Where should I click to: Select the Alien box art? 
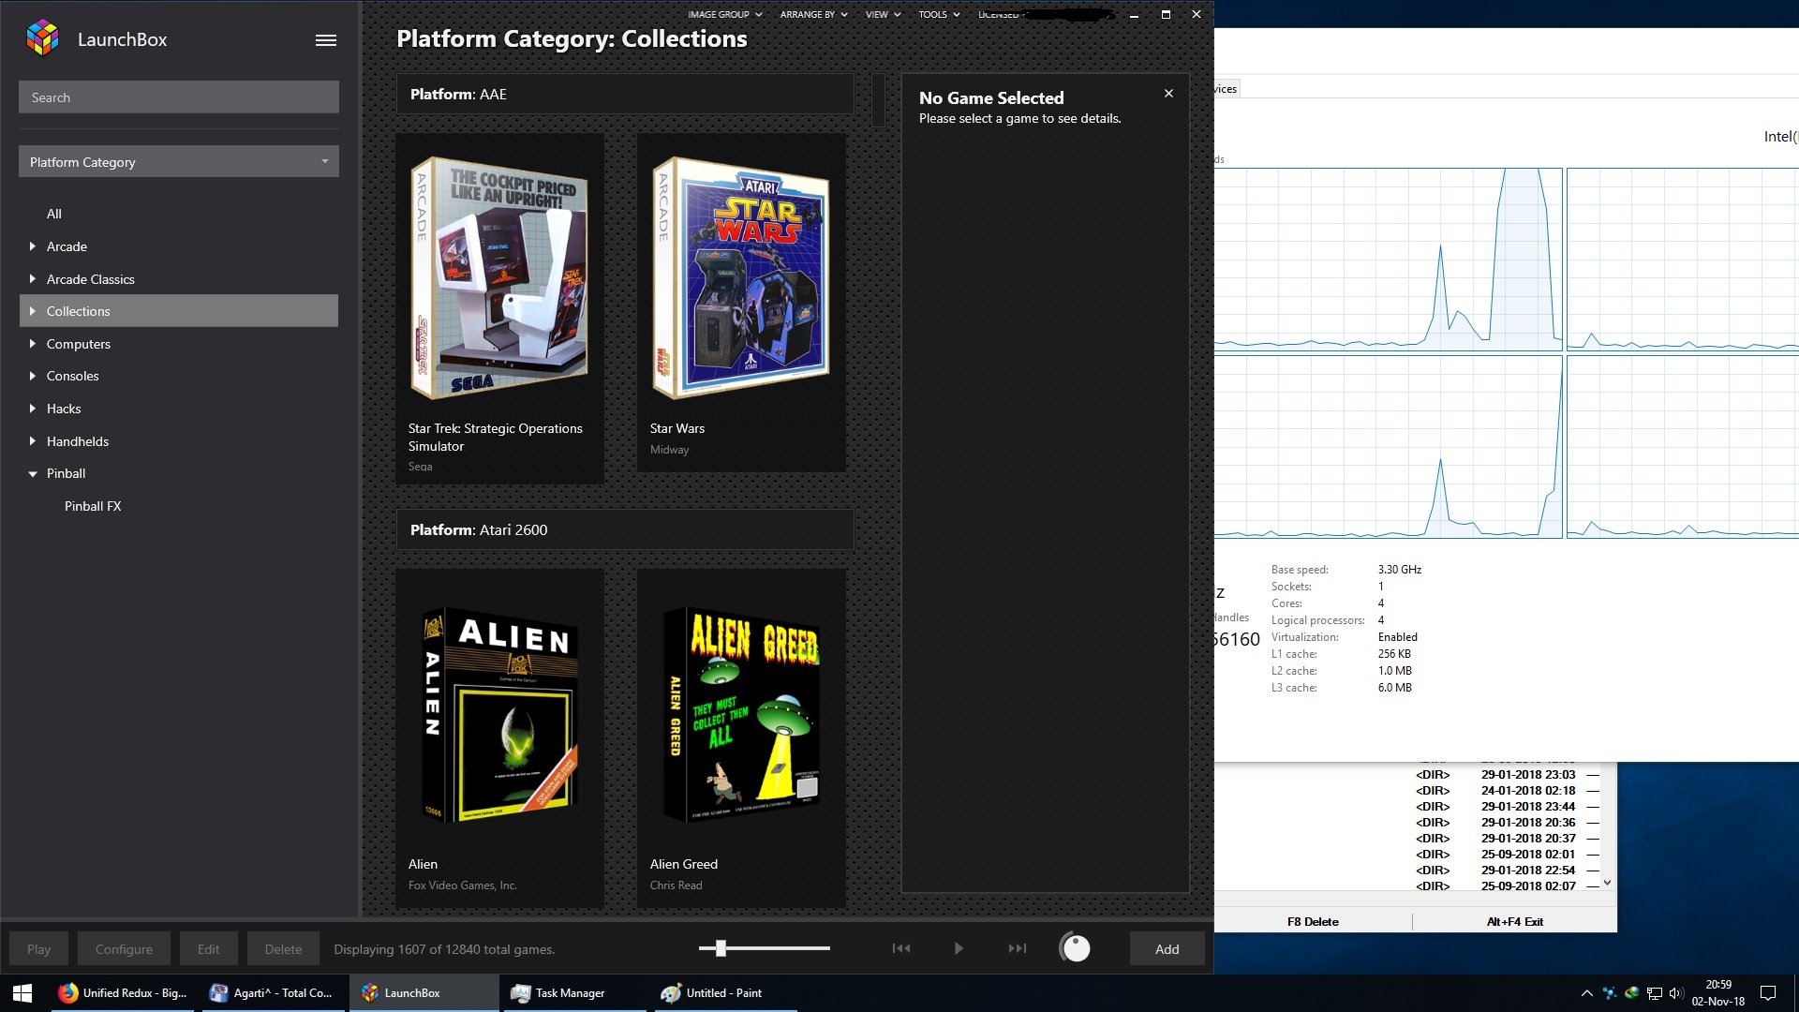click(x=499, y=715)
